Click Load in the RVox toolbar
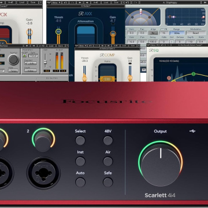 (23, 3)
